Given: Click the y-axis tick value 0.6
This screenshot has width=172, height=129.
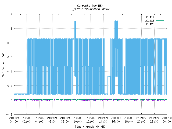Looking at the screenshot, I should click(x=10, y=57).
